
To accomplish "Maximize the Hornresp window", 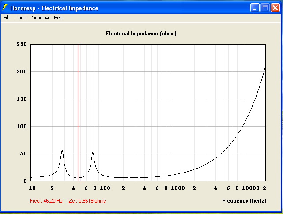I will click(x=265, y=8).
